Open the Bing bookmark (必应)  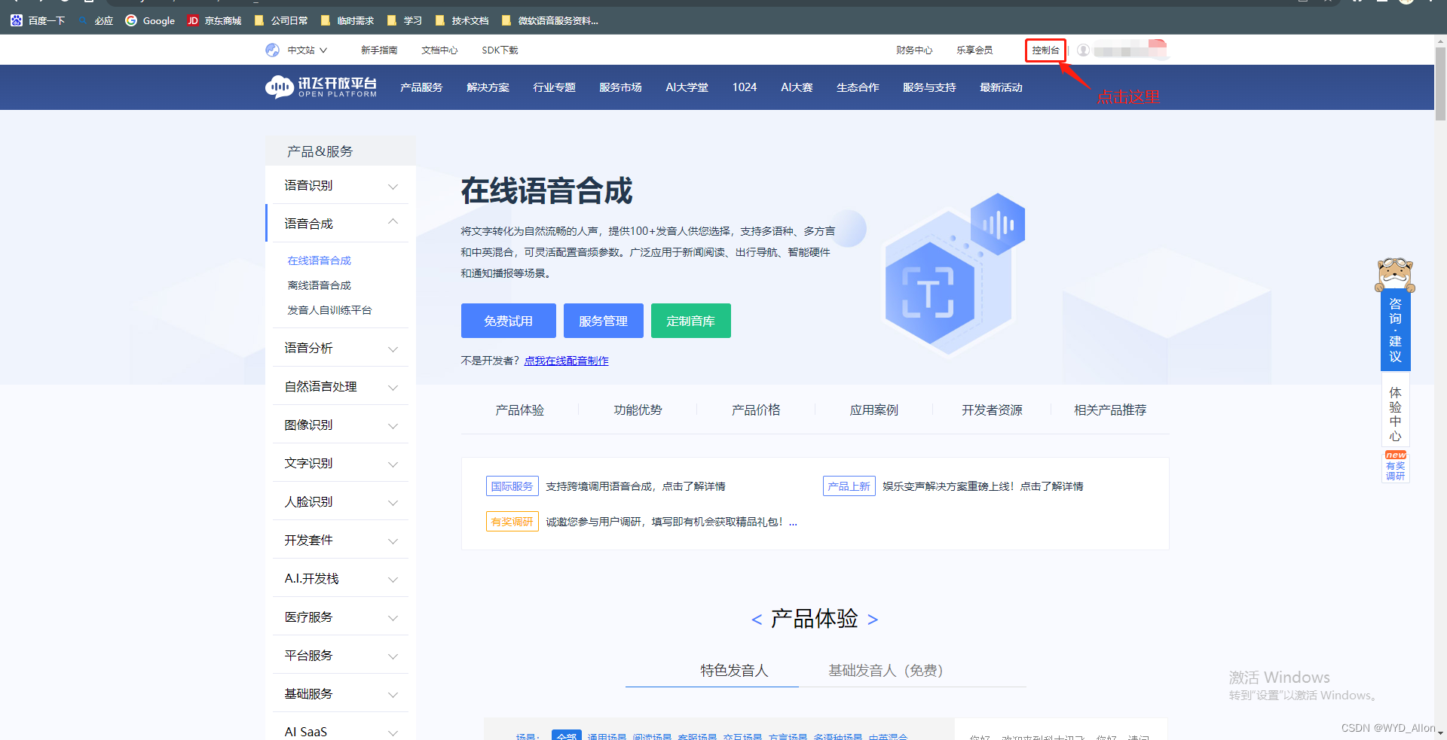[96, 20]
